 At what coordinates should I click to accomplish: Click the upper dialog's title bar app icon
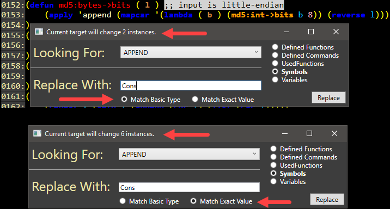(39, 32)
